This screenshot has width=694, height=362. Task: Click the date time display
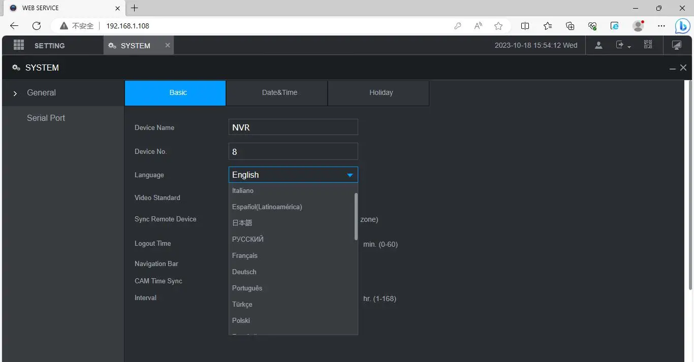tap(536, 45)
